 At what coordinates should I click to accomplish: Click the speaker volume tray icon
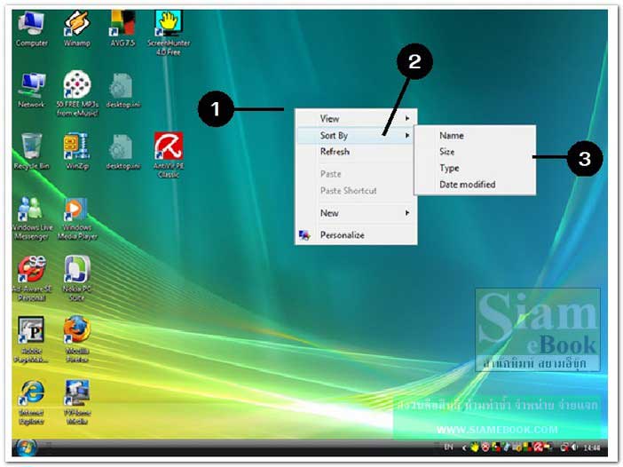[x=574, y=447]
